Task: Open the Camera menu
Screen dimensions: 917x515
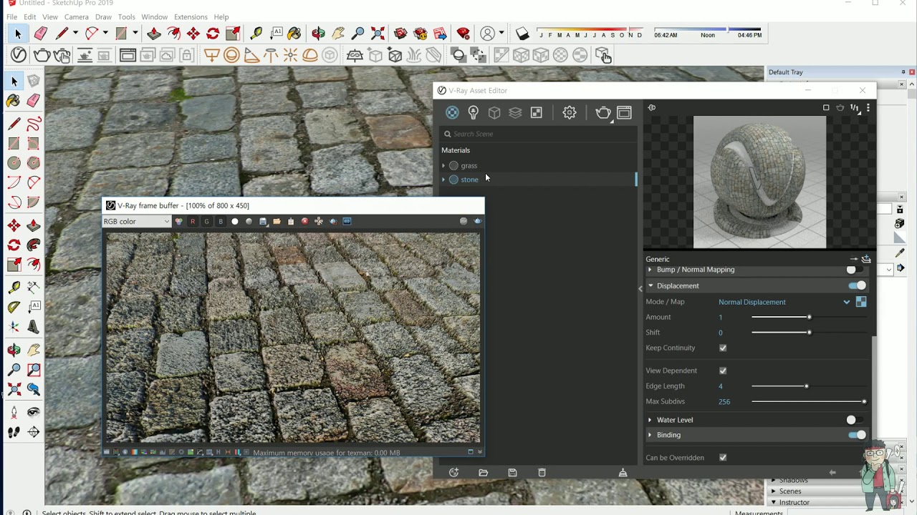Action: pyautogui.click(x=77, y=17)
